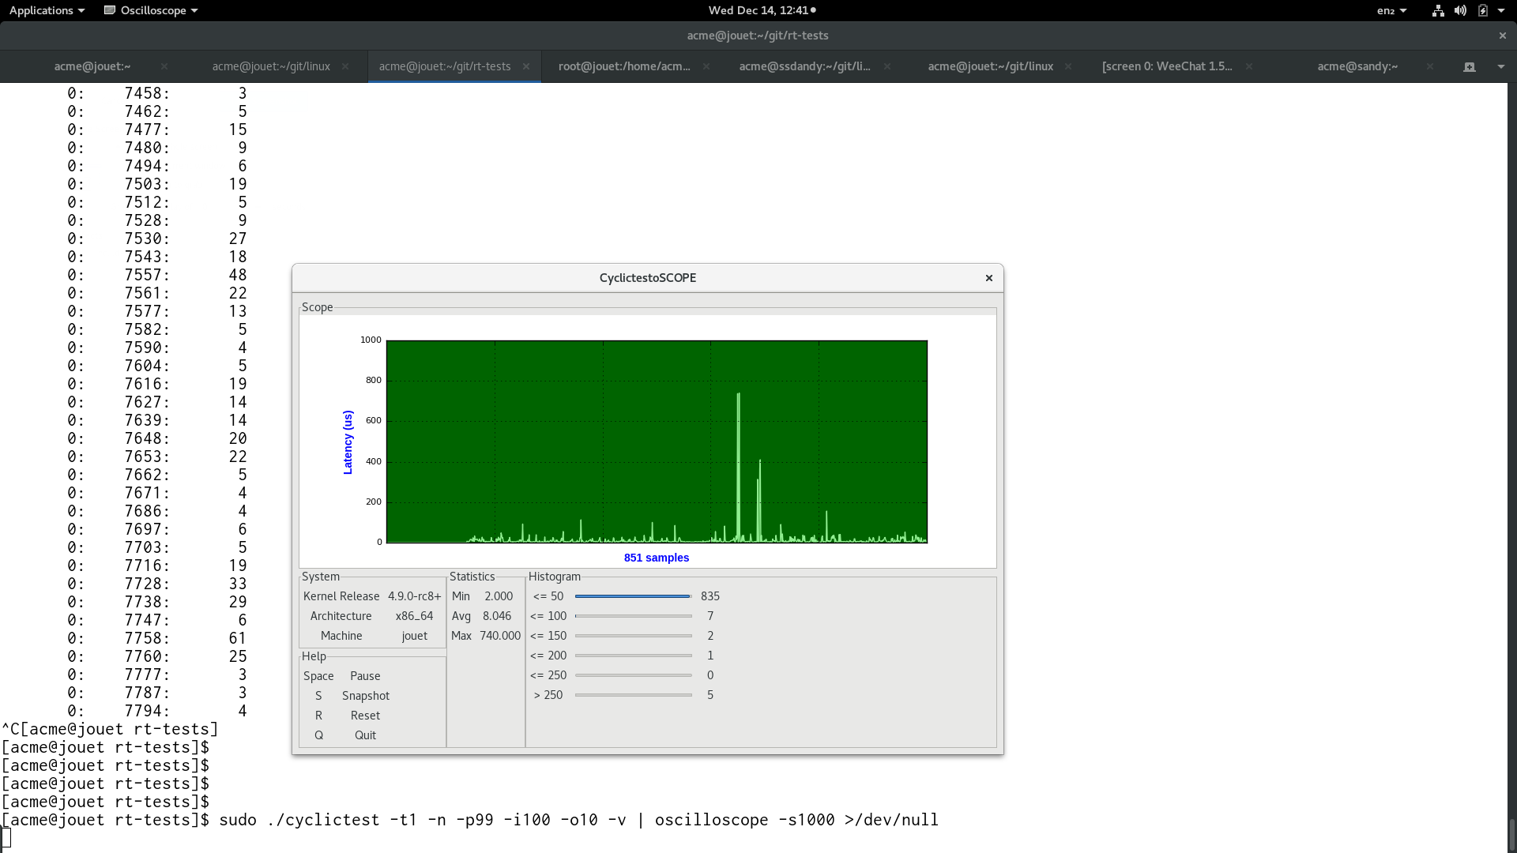Click the Architecture value x86_64
The width and height of the screenshot is (1517, 853).
(414, 616)
